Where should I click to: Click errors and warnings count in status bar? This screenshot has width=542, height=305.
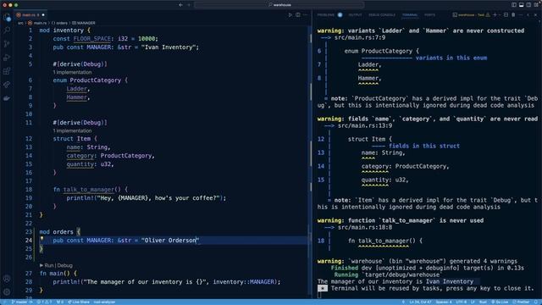(44, 302)
